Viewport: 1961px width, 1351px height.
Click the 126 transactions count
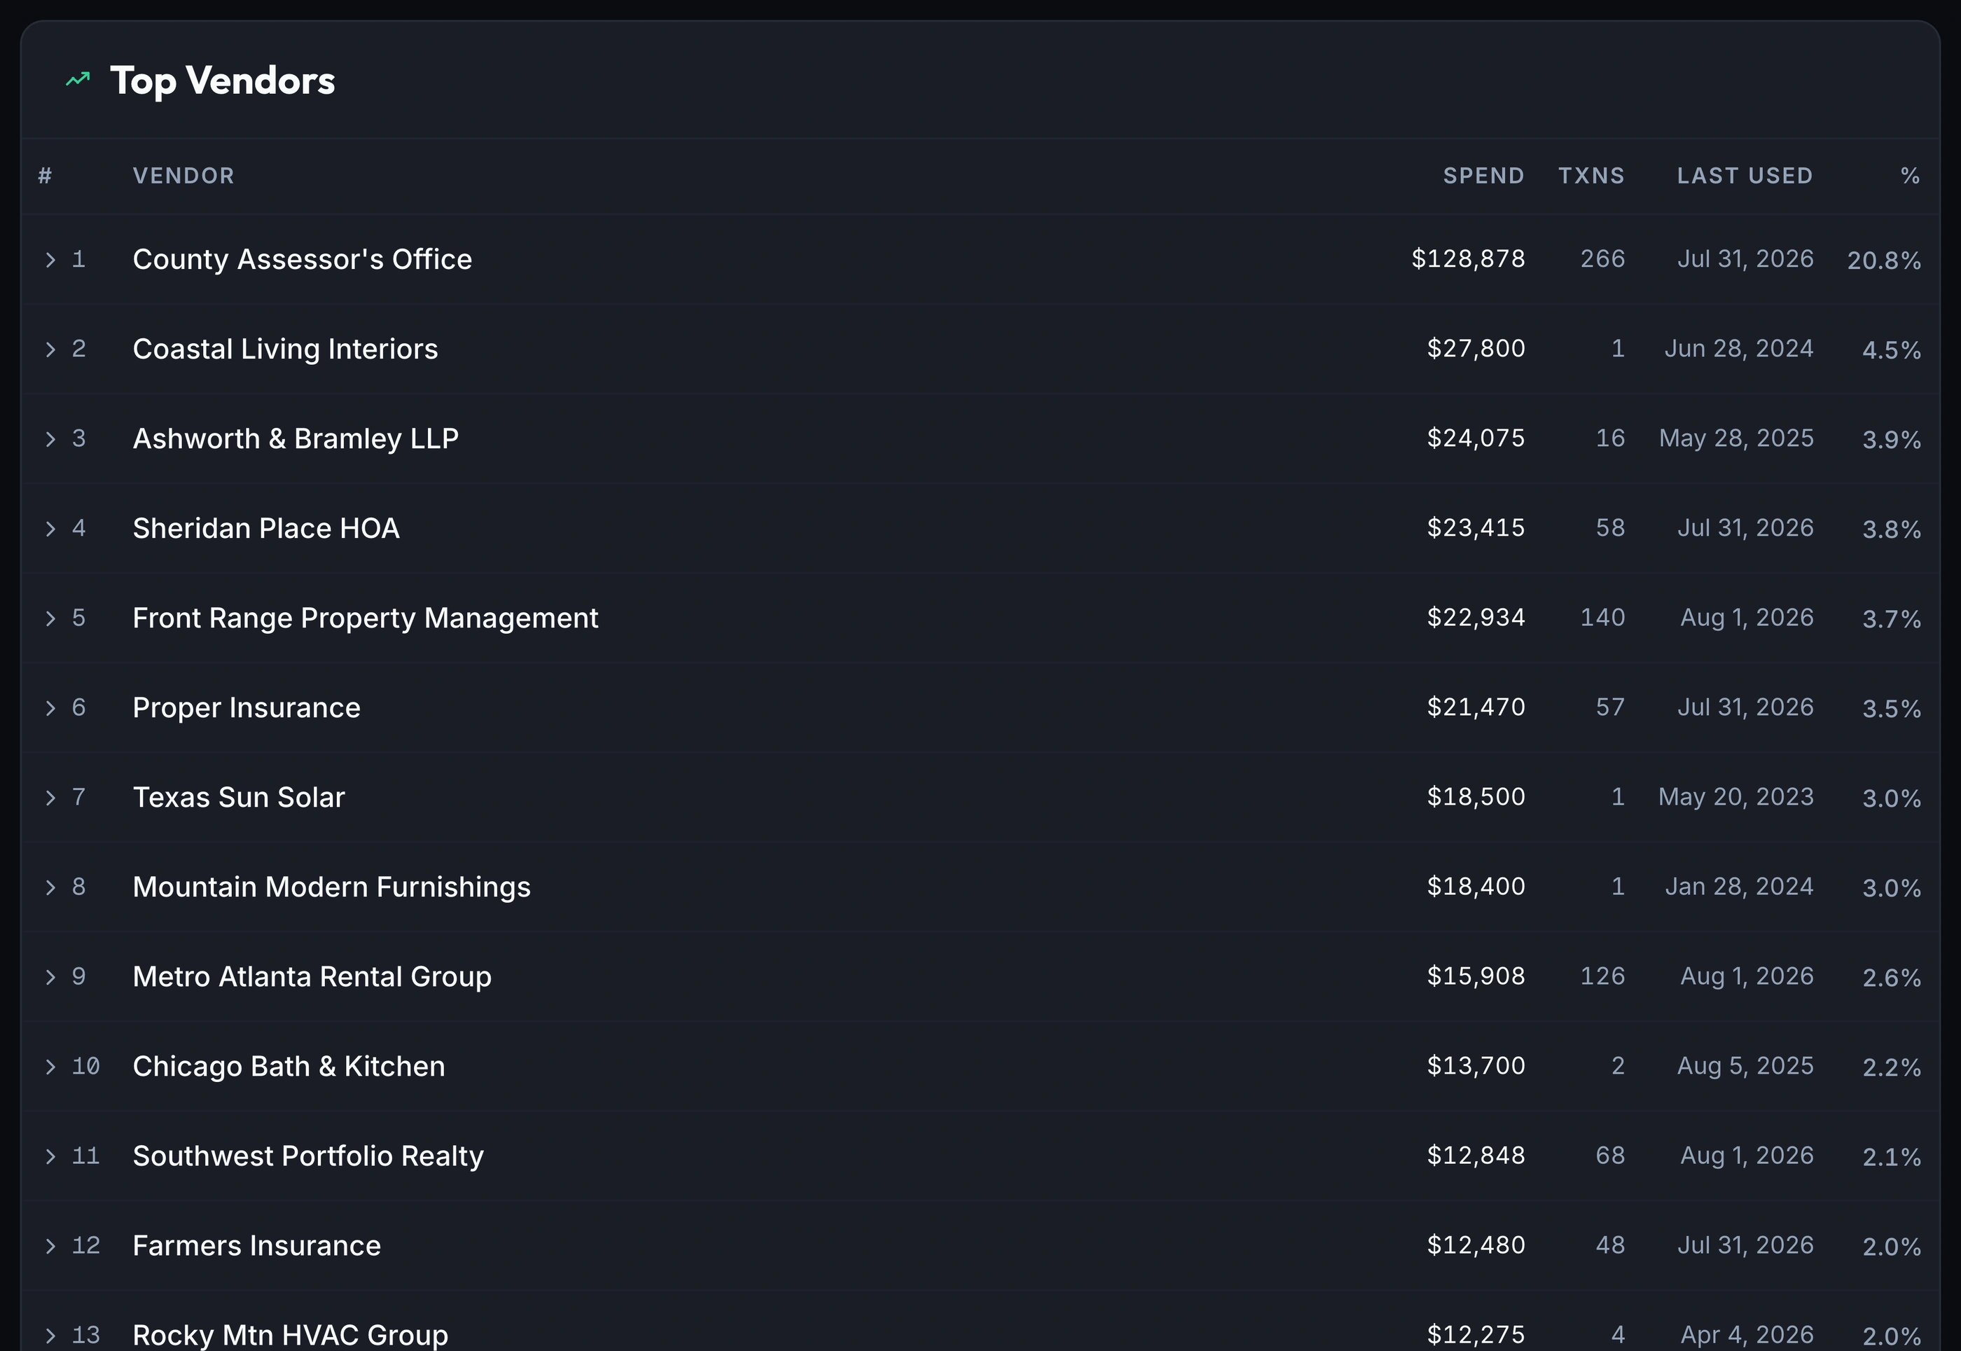[x=1603, y=977]
